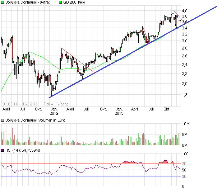Click the last 'Okt.' label on time axis

167,109
